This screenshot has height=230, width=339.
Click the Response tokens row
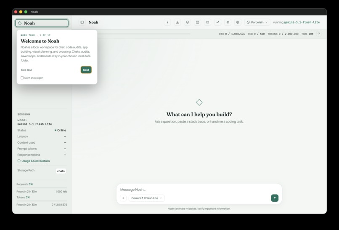42,155
